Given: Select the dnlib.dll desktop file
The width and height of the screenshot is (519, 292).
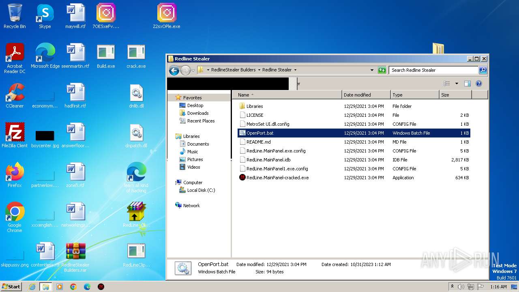Looking at the screenshot, I should 136,96.
